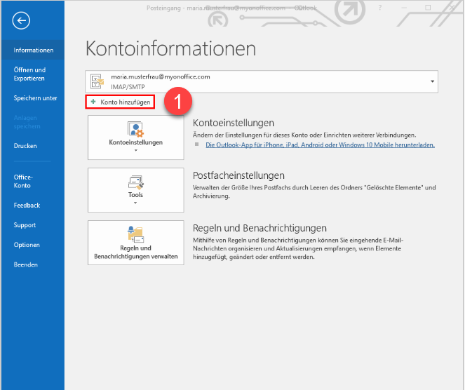
Task: Expand the account selector dropdown arrow
Action: 431,81
